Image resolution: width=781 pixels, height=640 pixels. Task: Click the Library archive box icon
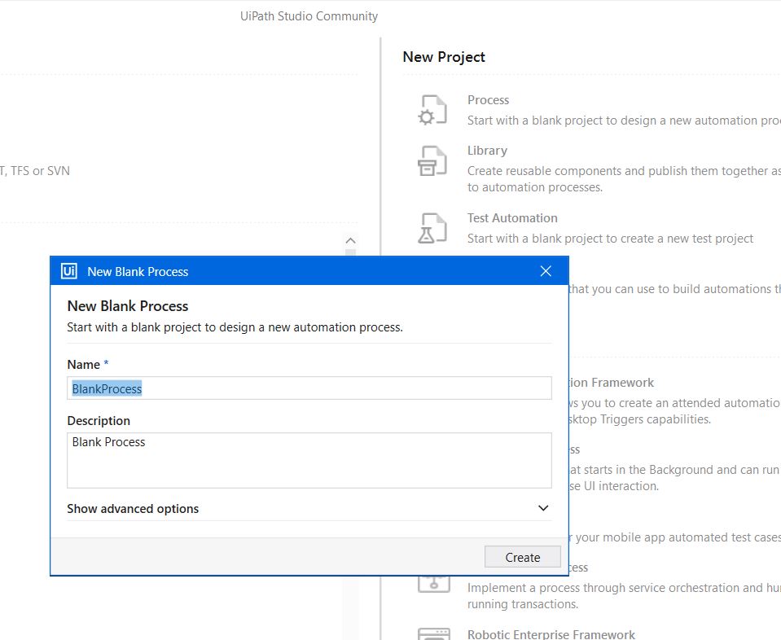(x=432, y=161)
